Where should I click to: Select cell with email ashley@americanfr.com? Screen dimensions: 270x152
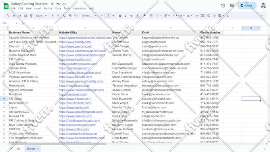tap(170, 81)
